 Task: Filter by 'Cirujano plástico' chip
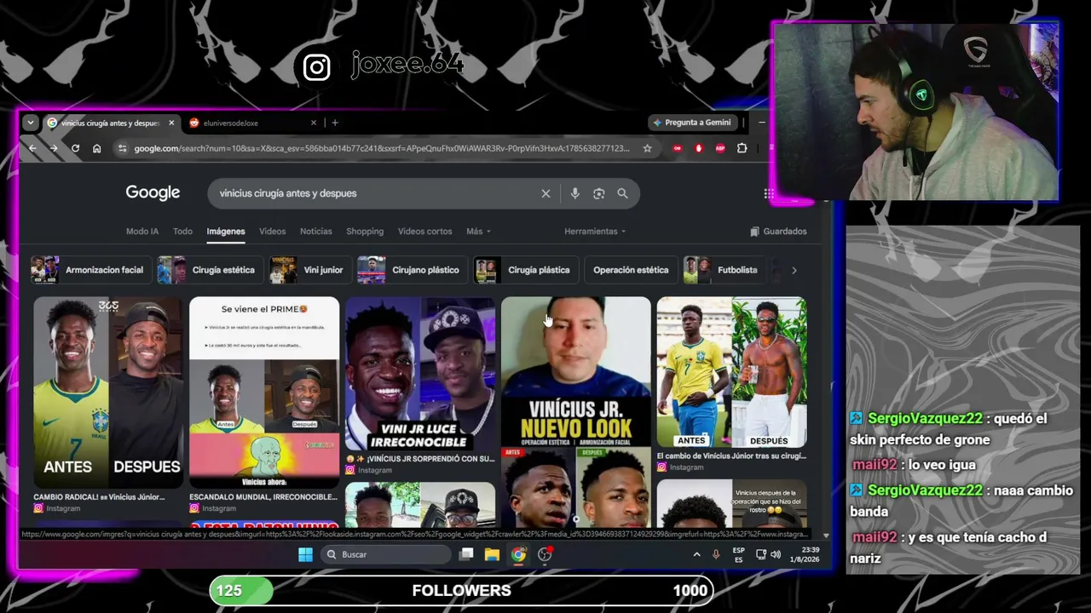point(411,270)
